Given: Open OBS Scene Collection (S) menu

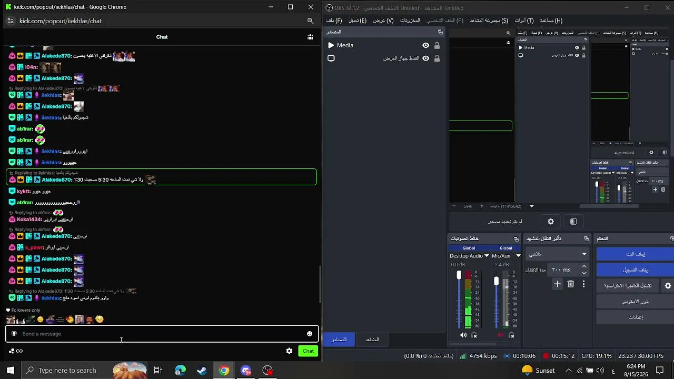Looking at the screenshot, I should [489, 21].
